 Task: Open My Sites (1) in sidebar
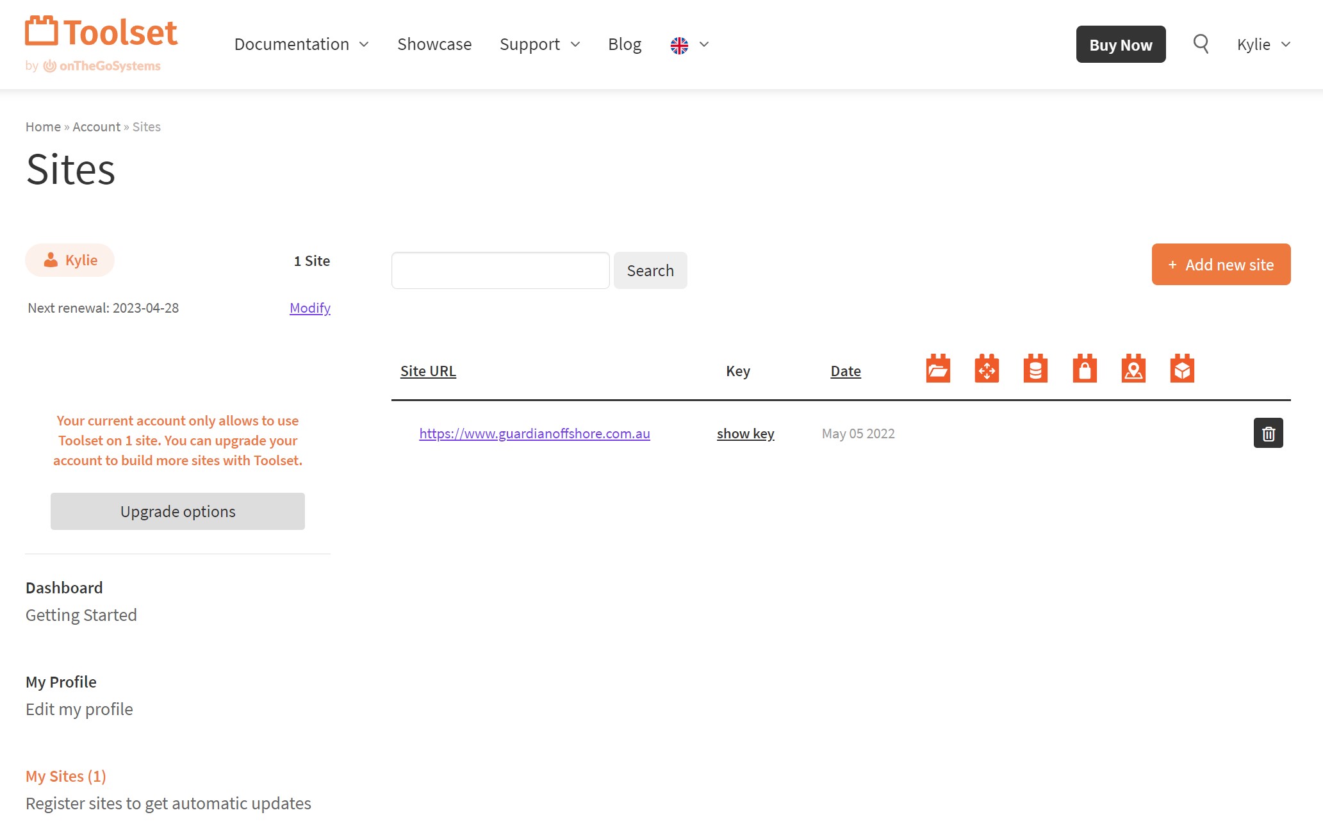coord(66,776)
